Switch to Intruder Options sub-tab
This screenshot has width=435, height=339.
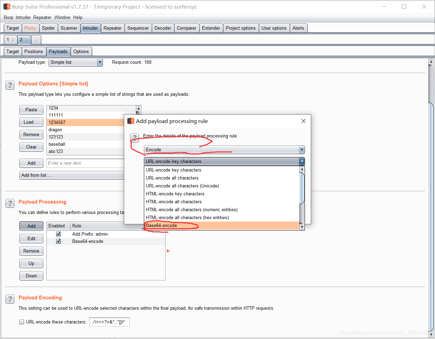coord(81,52)
